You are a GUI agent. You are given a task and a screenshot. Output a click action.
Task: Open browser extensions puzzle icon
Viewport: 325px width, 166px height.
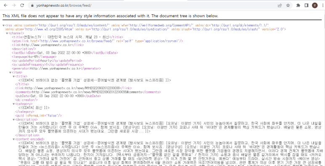coord(298,5)
